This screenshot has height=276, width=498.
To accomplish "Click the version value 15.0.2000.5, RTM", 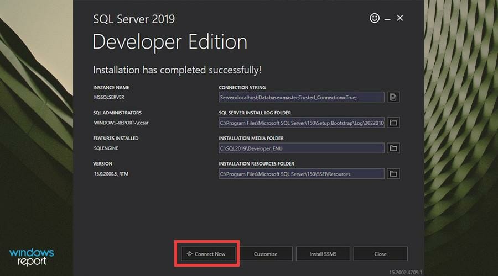I will (x=111, y=174).
